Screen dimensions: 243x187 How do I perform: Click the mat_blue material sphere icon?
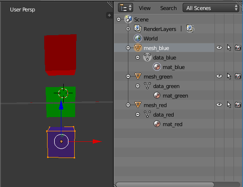point(157,67)
